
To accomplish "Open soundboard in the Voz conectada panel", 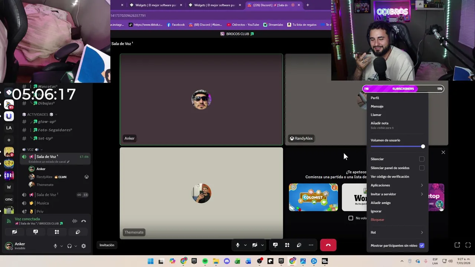I will click(78, 232).
